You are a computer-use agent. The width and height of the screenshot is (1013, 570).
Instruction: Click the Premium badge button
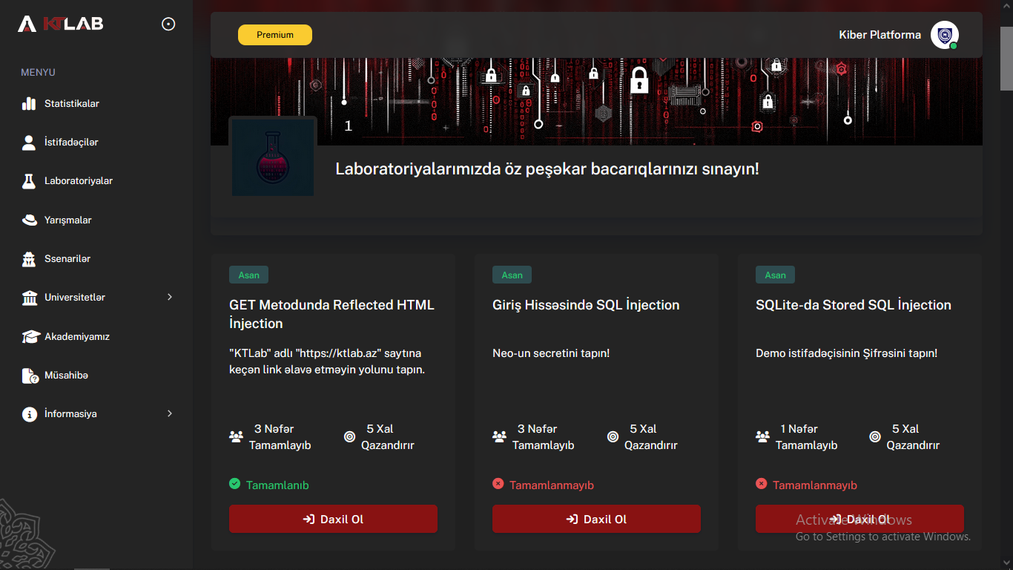275,35
